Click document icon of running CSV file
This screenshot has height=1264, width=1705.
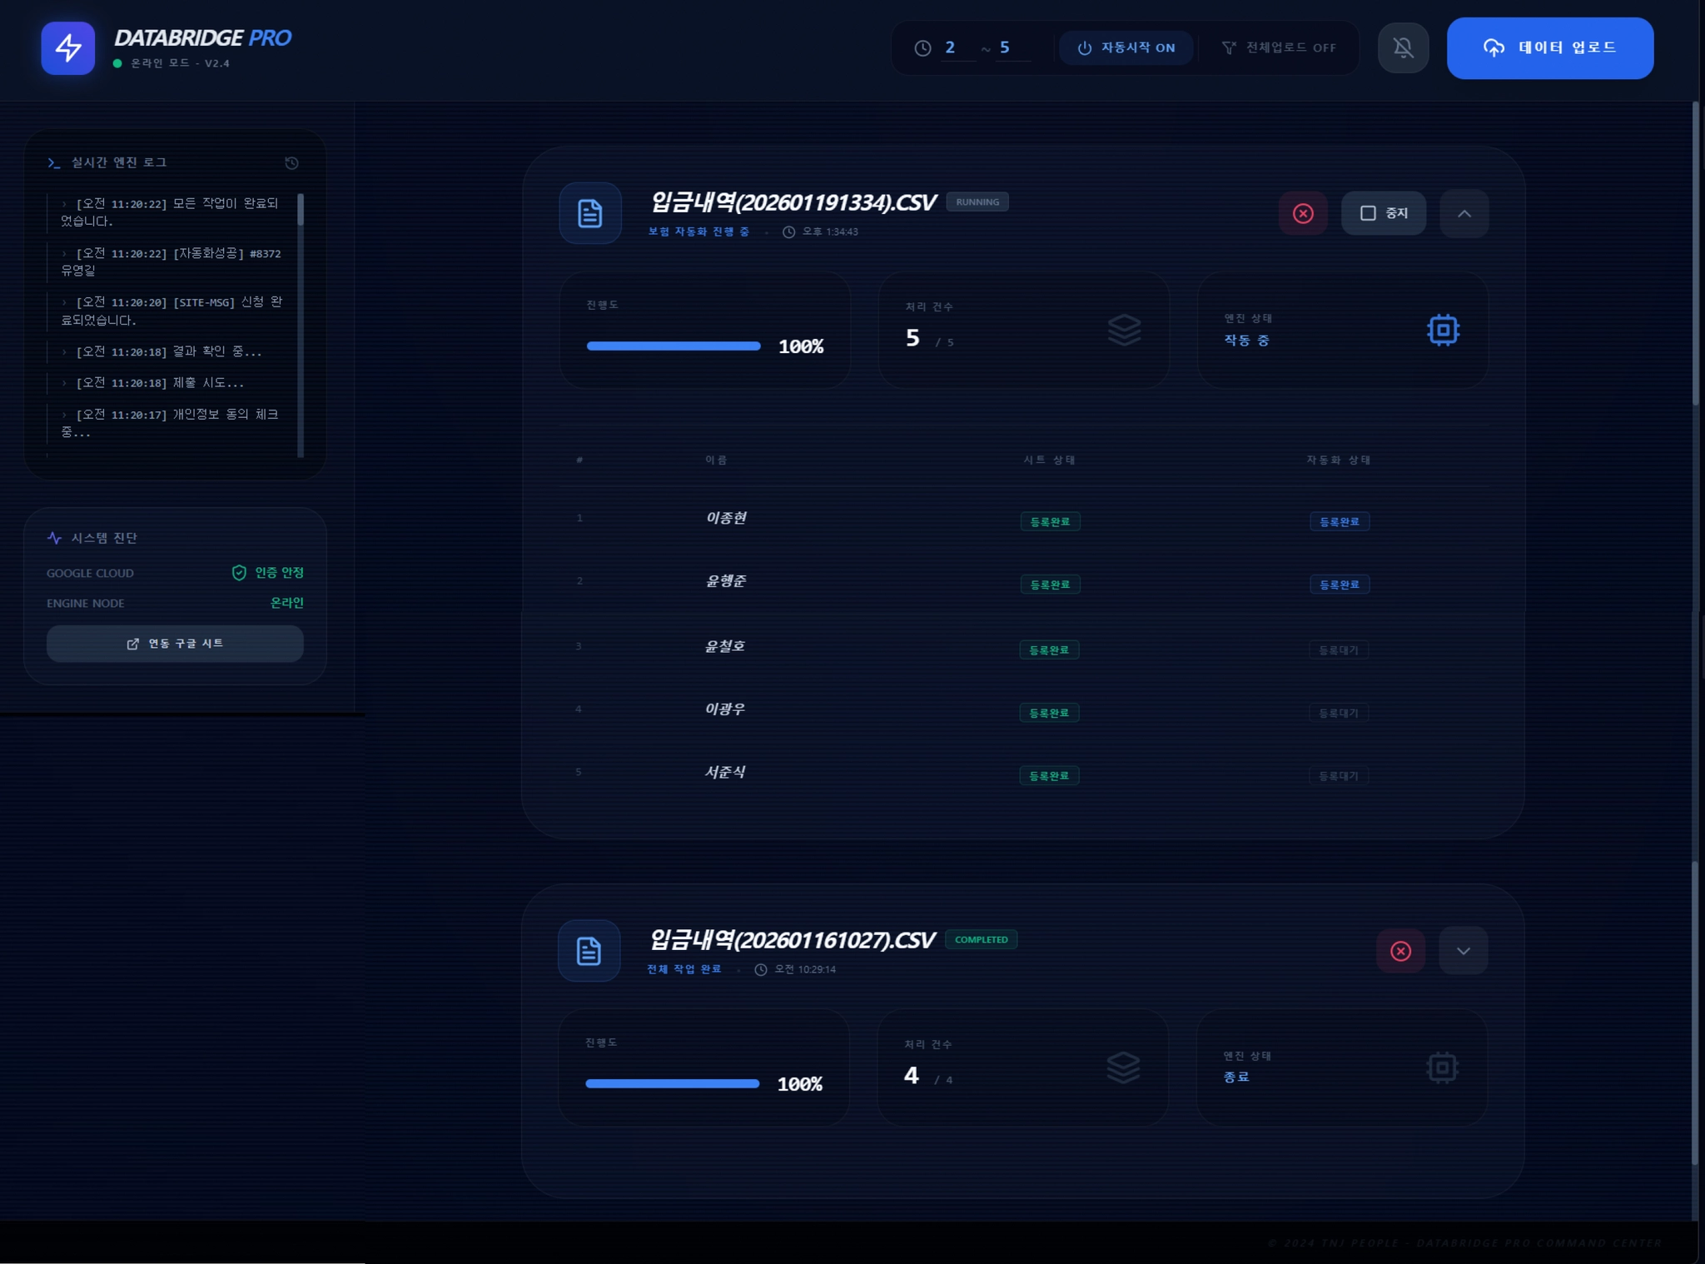click(x=590, y=213)
